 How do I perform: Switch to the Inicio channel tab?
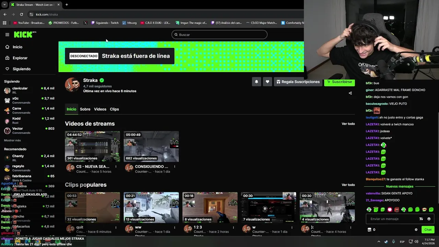pos(71,109)
